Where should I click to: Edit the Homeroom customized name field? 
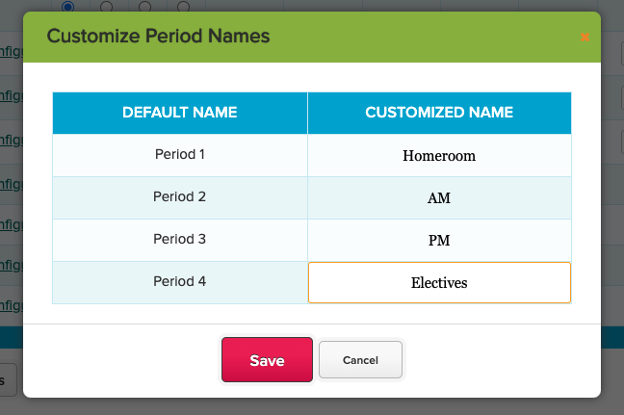pos(439,155)
